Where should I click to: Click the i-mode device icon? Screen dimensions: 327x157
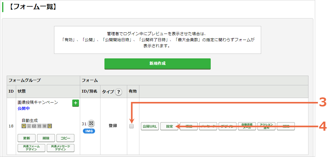coord(29,126)
